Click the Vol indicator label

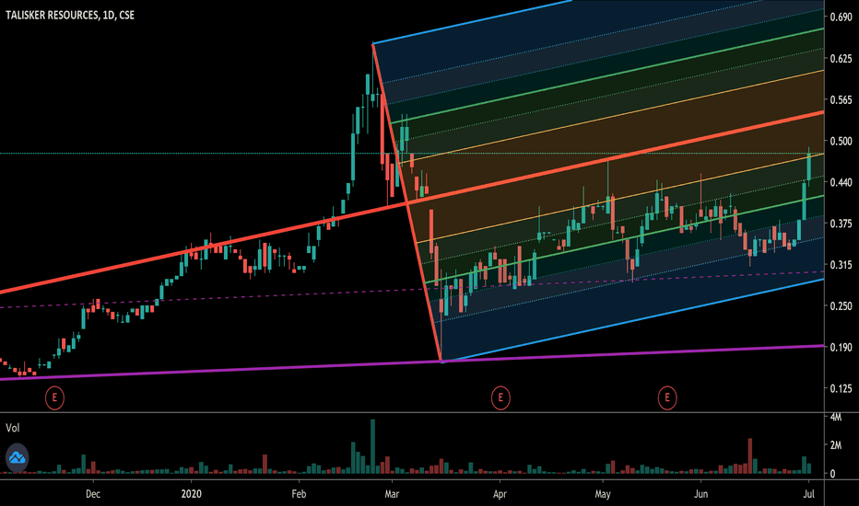(x=13, y=428)
